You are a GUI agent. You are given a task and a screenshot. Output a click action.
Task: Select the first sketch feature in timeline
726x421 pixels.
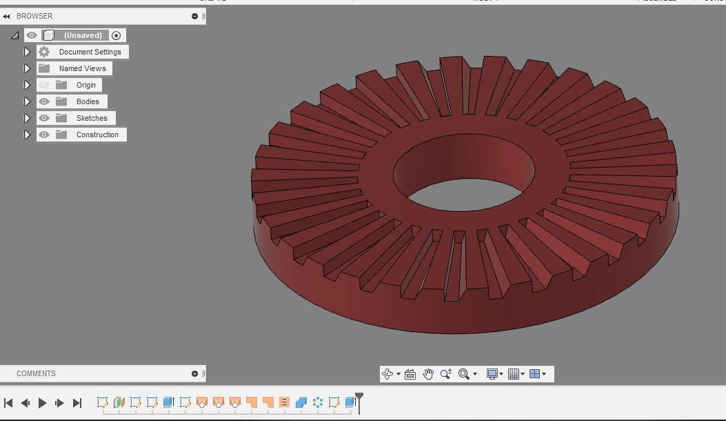click(103, 402)
